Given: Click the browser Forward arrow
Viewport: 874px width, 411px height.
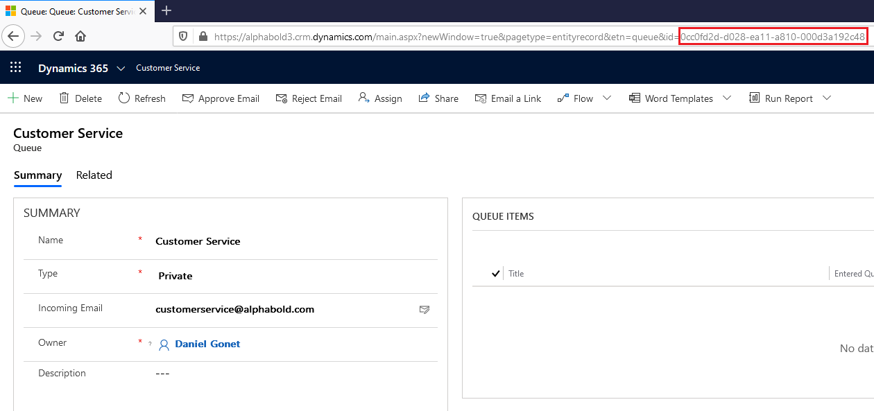Looking at the screenshot, I should pos(37,36).
